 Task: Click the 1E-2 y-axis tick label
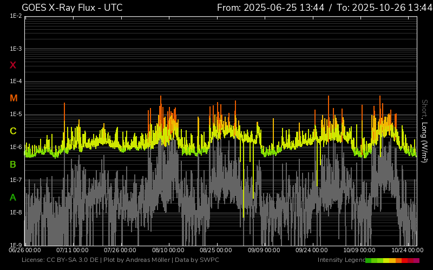pos(16,16)
